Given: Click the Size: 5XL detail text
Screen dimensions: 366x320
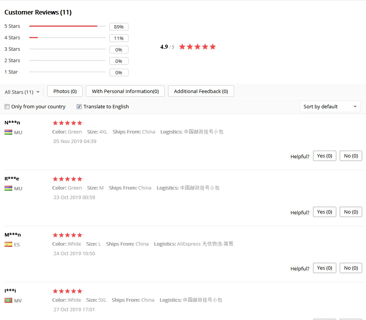Looking at the screenshot, I should click(x=96, y=300).
